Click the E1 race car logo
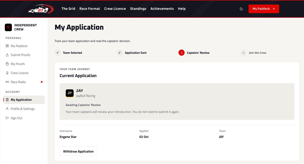The width and height of the screenshot is (304, 164). (41, 9)
